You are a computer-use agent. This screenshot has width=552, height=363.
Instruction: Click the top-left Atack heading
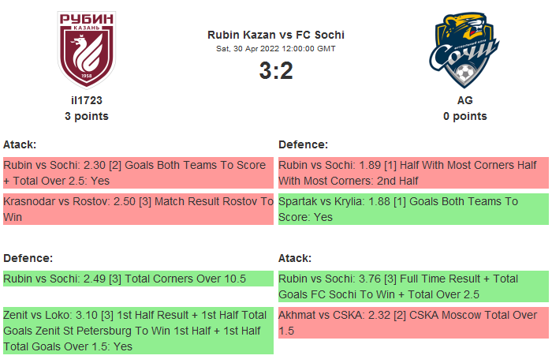coord(20,144)
